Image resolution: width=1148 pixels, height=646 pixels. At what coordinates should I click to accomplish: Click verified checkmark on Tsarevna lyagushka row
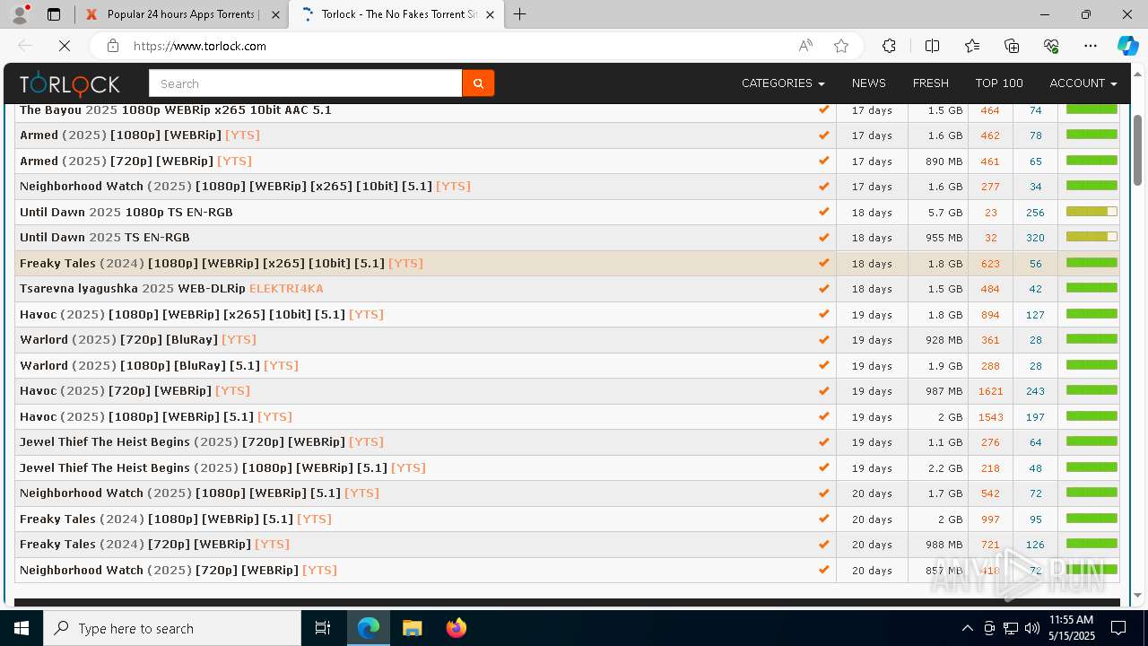pos(823,288)
